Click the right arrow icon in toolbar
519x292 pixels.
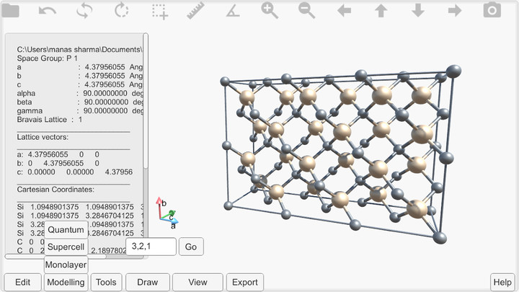point(454,11)
